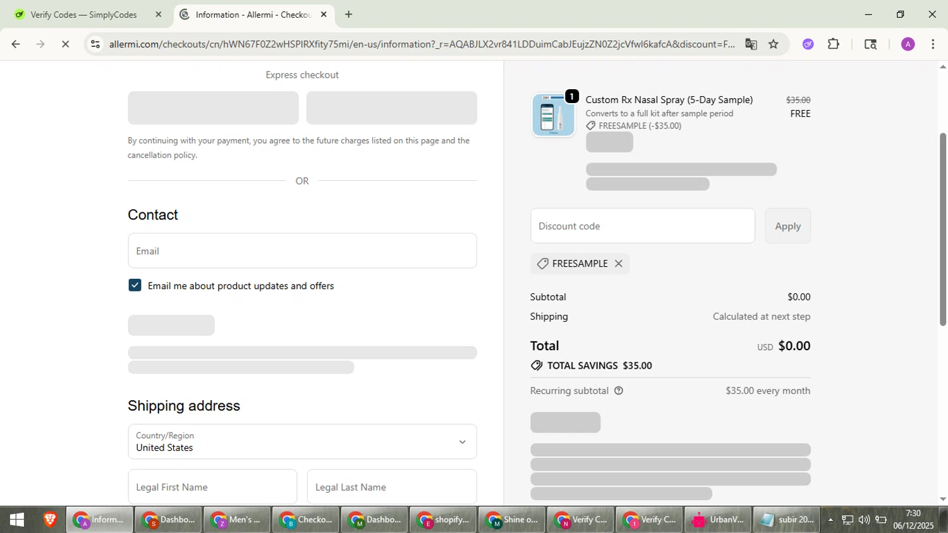Viewport: 948px width, 533px height.
Task: Open the subir 20... taskbar item
Action: coord(786,520)
